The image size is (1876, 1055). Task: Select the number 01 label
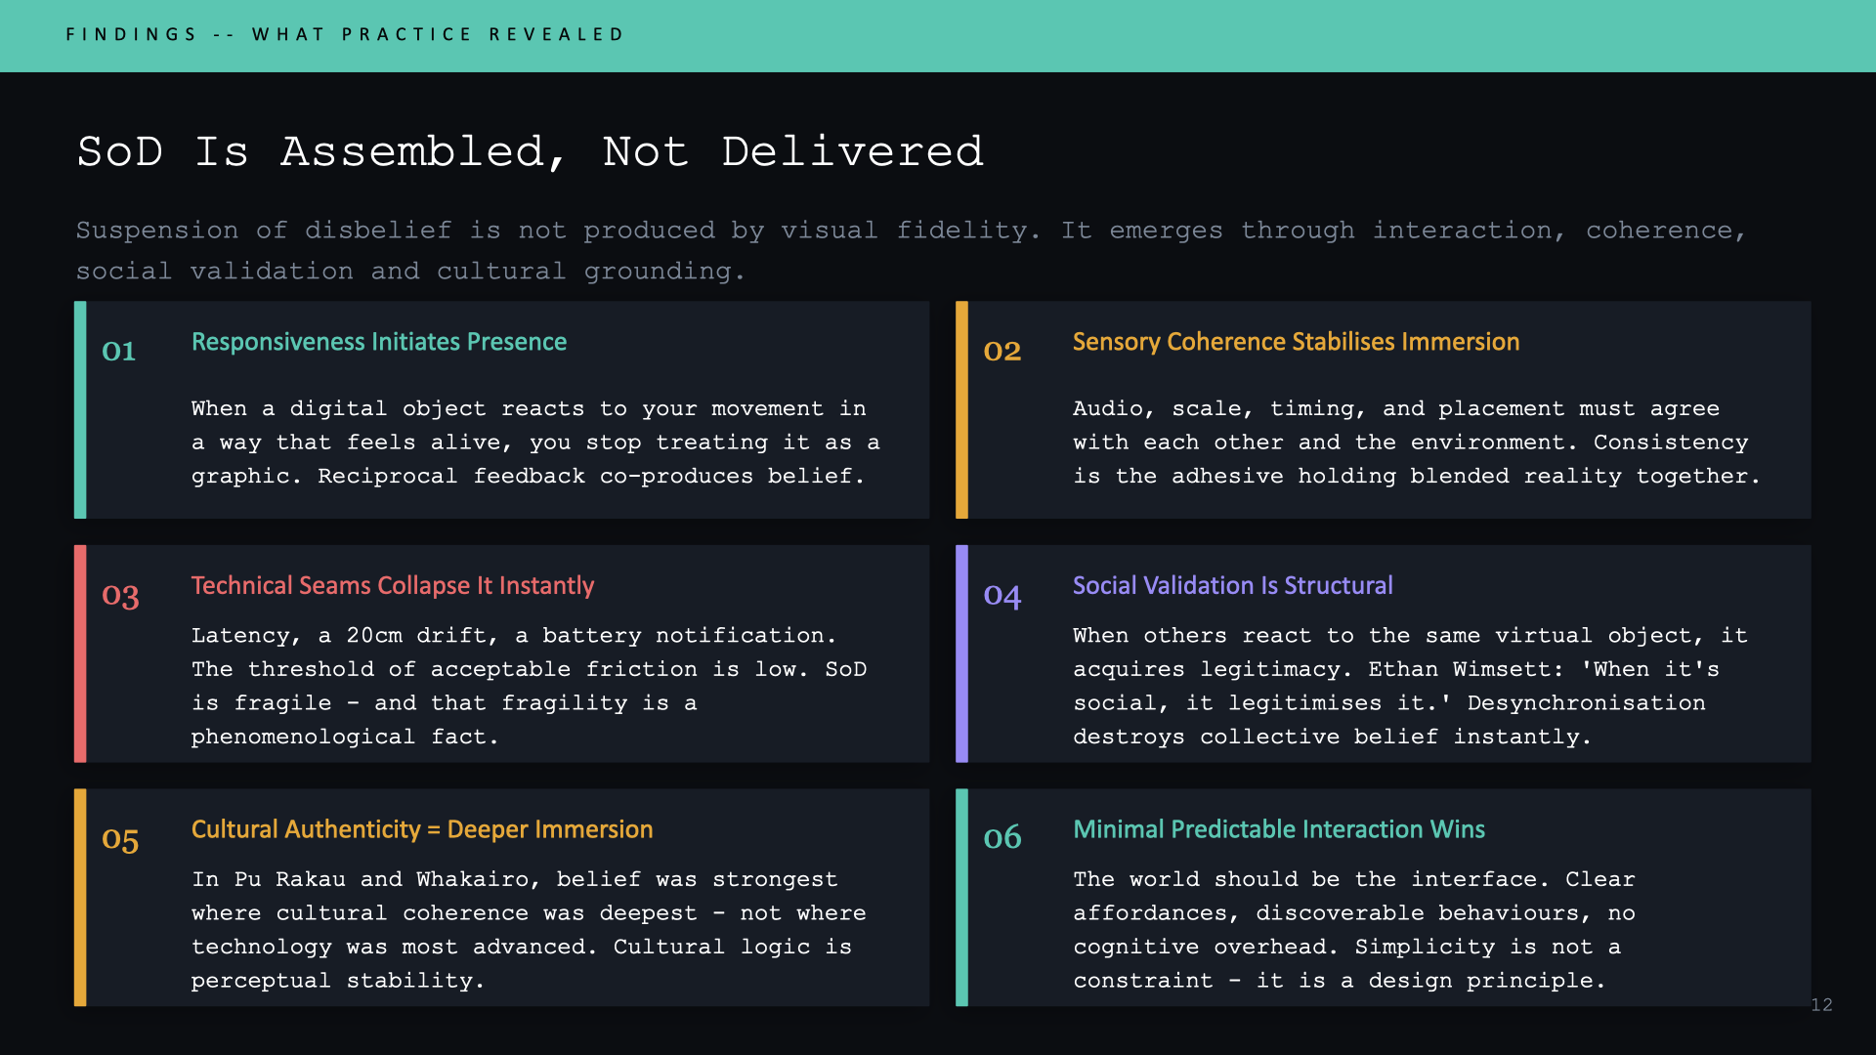click(119, 352)
